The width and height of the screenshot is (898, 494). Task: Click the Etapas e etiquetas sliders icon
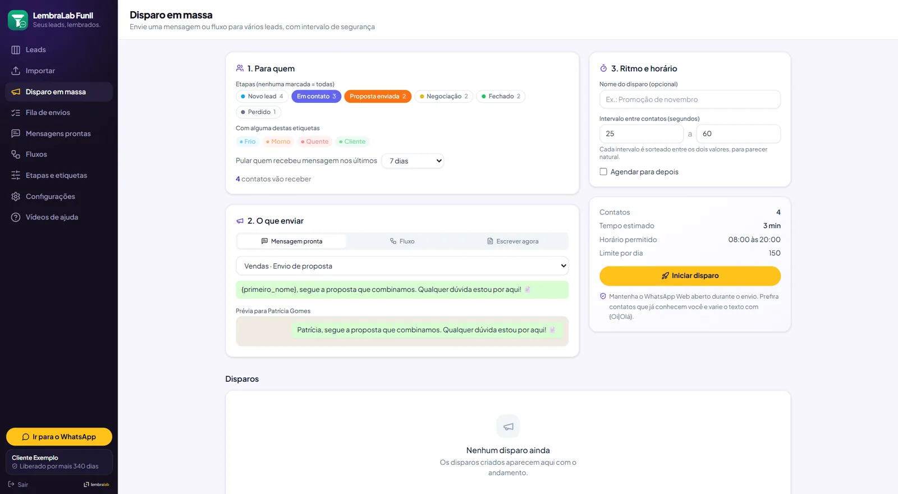click(16, 175)
